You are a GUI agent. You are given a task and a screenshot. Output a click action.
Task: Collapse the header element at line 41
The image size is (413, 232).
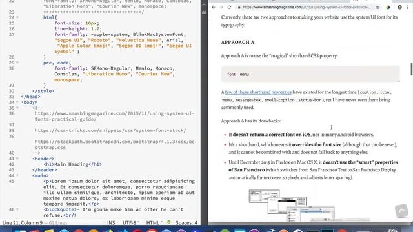pos(17,159)
